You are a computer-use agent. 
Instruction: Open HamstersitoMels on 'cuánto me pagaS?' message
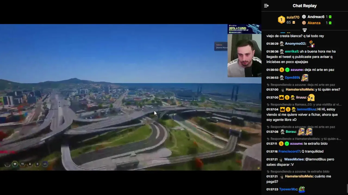299,177
